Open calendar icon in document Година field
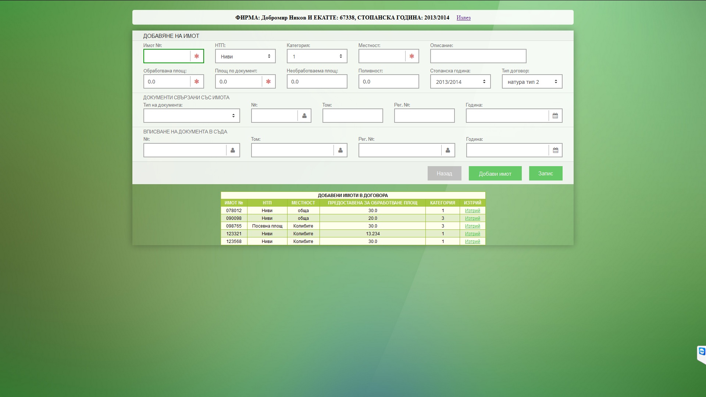The width and height of the screenshot is (706, 397). click(x=555, y=116)
